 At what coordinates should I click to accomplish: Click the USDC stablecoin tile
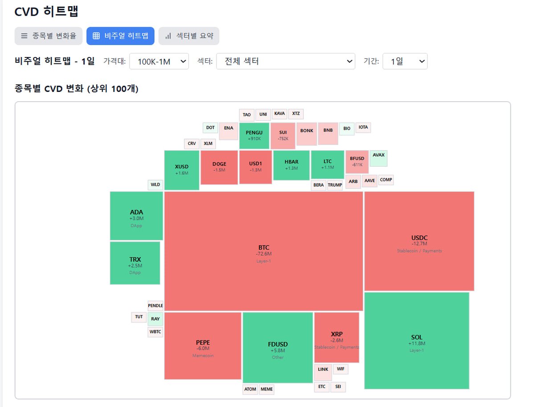coord(419,241)
